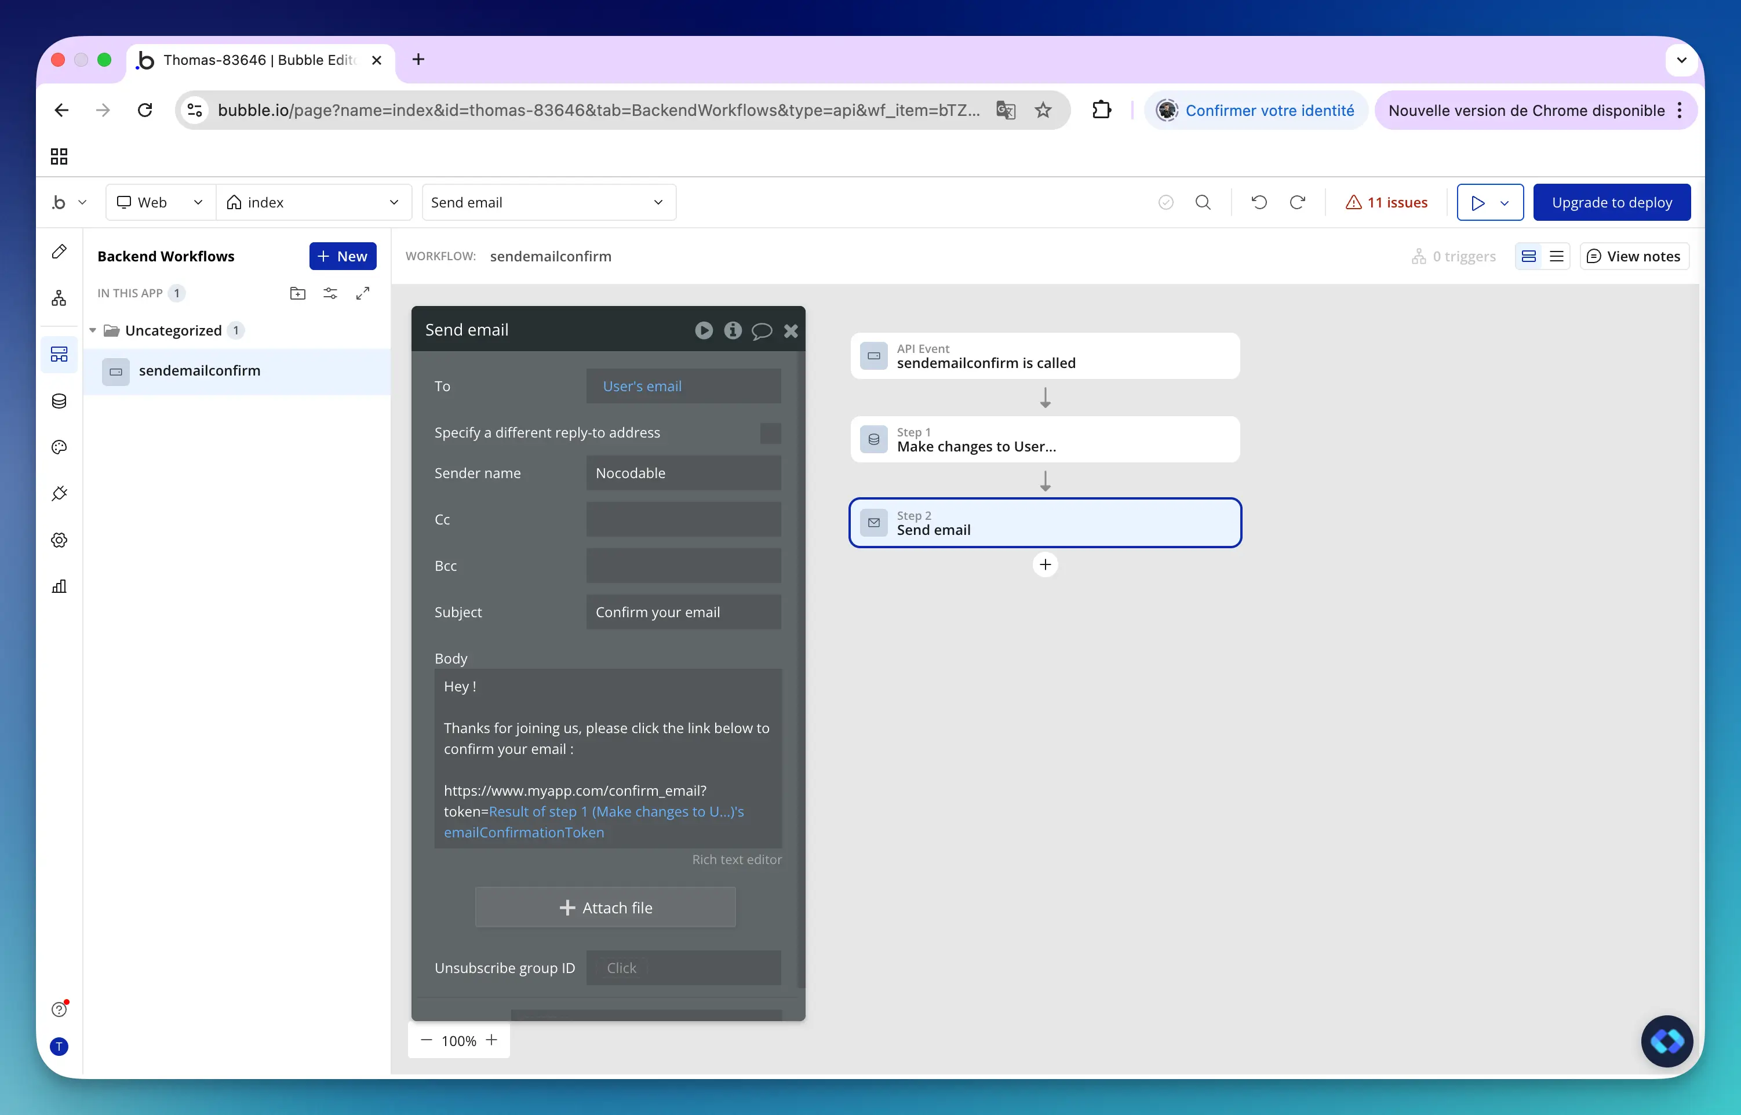
Task: Reload the browser page
Action: pos(145,110)
